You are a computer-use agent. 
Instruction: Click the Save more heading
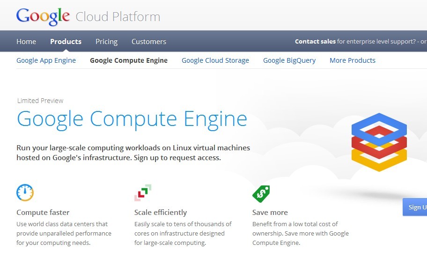tap(270, 212)
